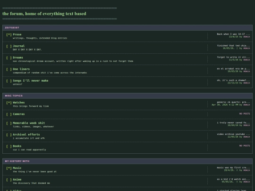Open last post 'Back when I was 14-17 ...'

click(233, 34)
